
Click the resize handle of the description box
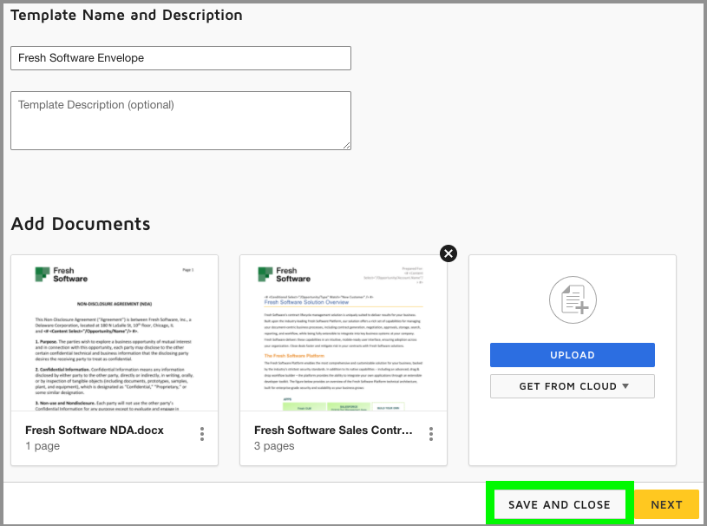coord(346,145)
